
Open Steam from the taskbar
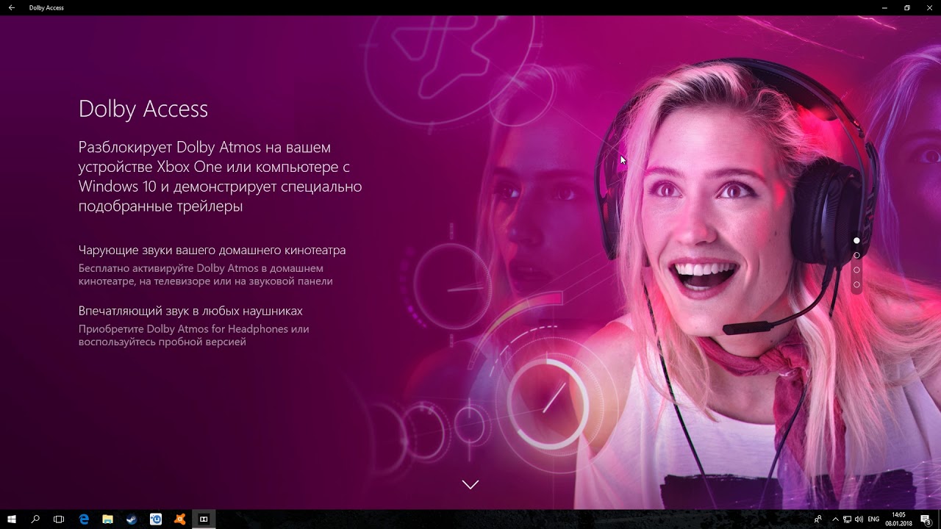[132, 519]
